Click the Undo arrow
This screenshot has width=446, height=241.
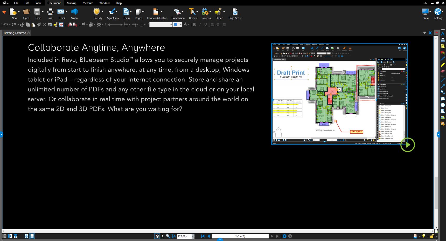tap(6, 25)
